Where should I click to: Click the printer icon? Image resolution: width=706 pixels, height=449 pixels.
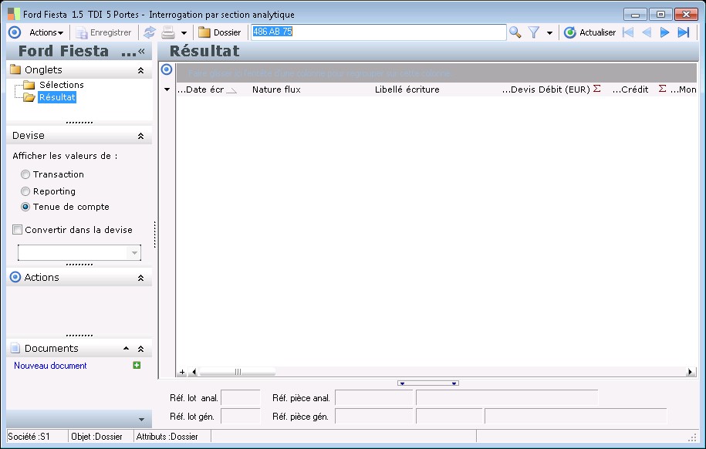168,32
